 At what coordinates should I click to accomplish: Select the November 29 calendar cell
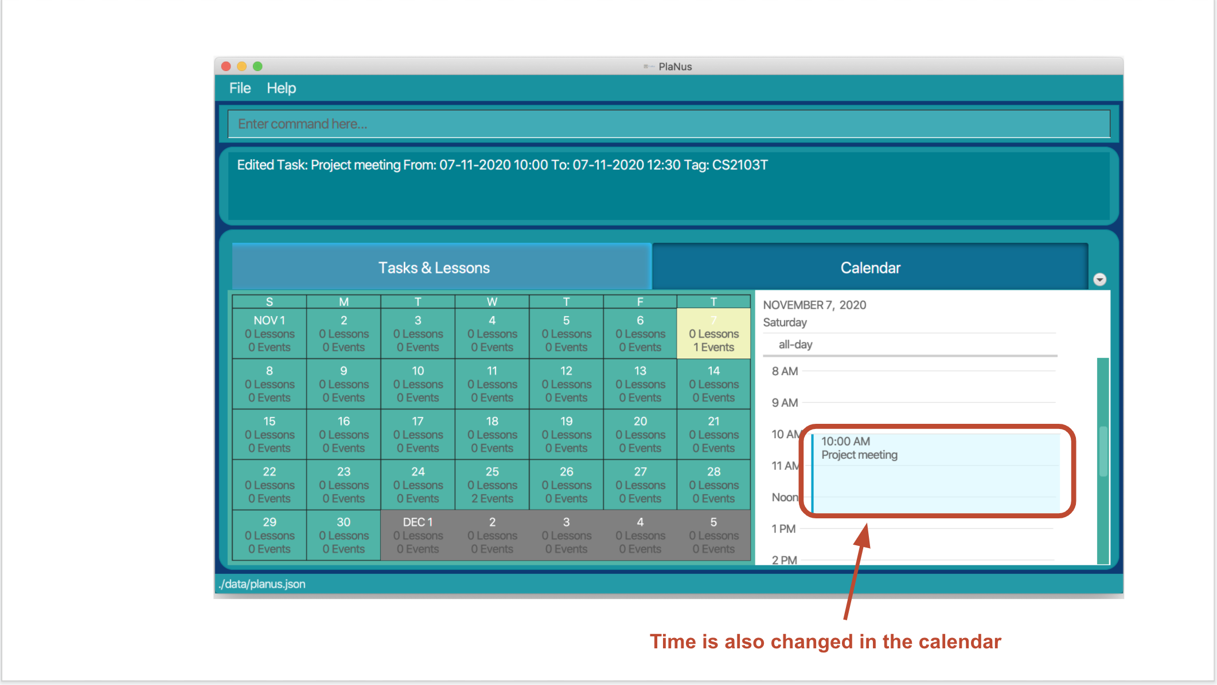click(270, 535)
